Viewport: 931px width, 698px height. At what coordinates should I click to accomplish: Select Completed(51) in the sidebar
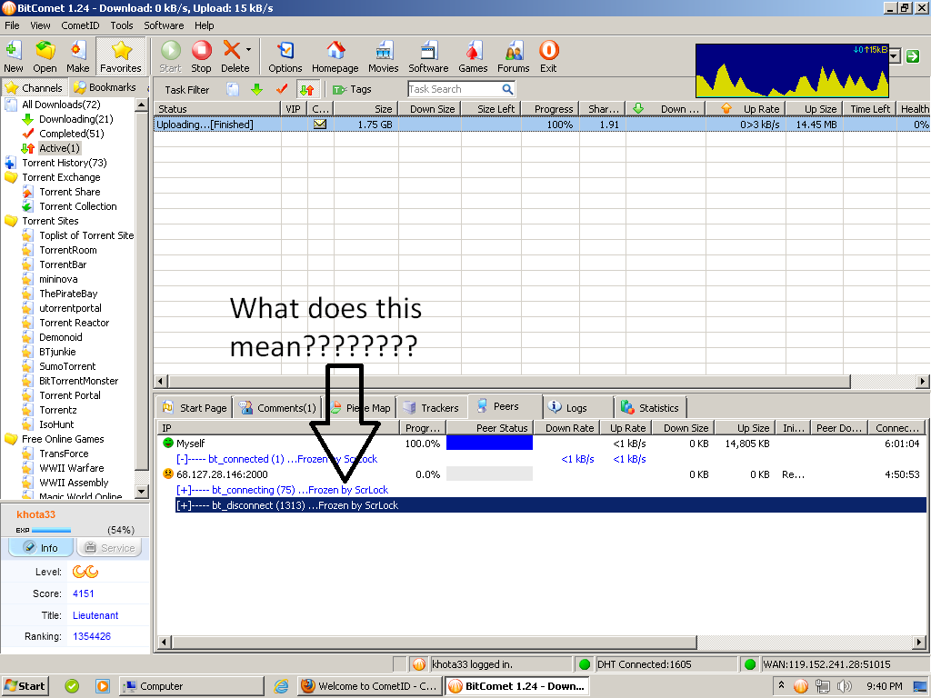(71, 134)
